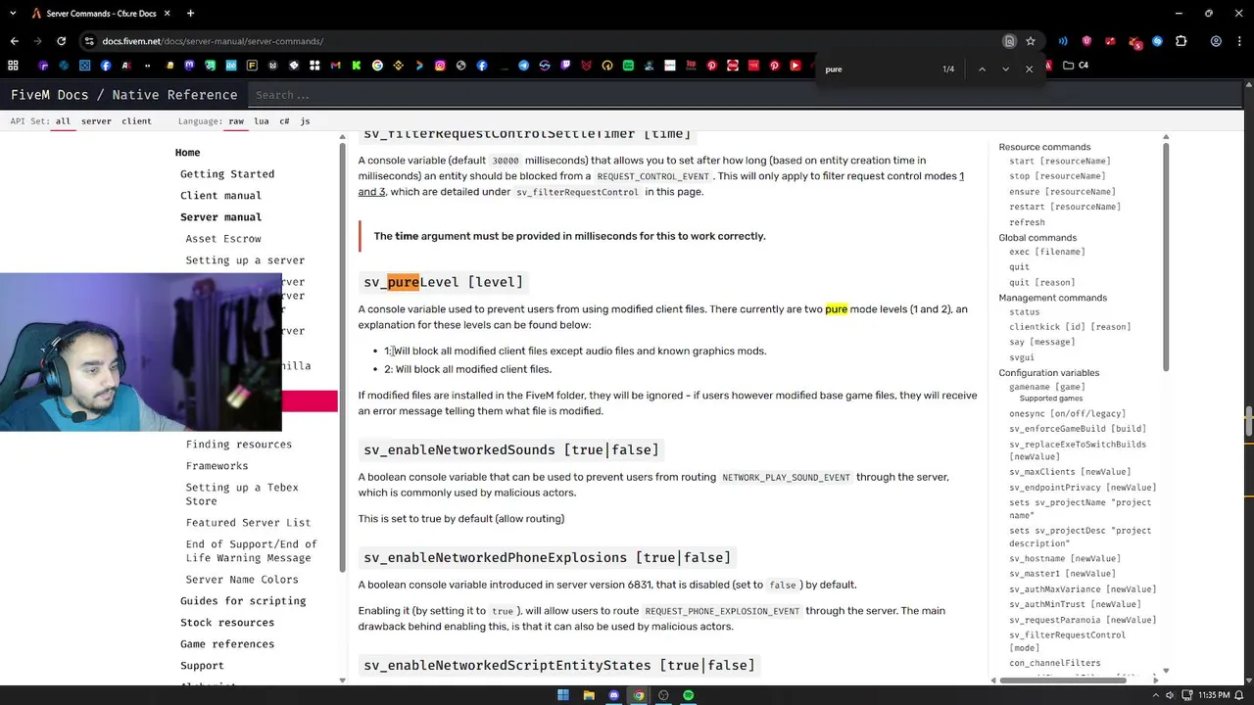
Task: Open Spotify from the taskbar
Action: pos(689,695)
